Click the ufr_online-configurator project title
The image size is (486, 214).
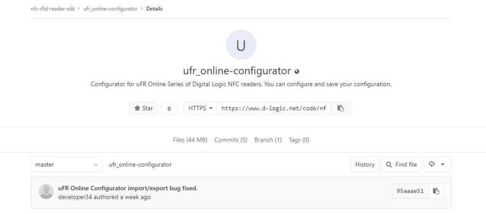237,71
